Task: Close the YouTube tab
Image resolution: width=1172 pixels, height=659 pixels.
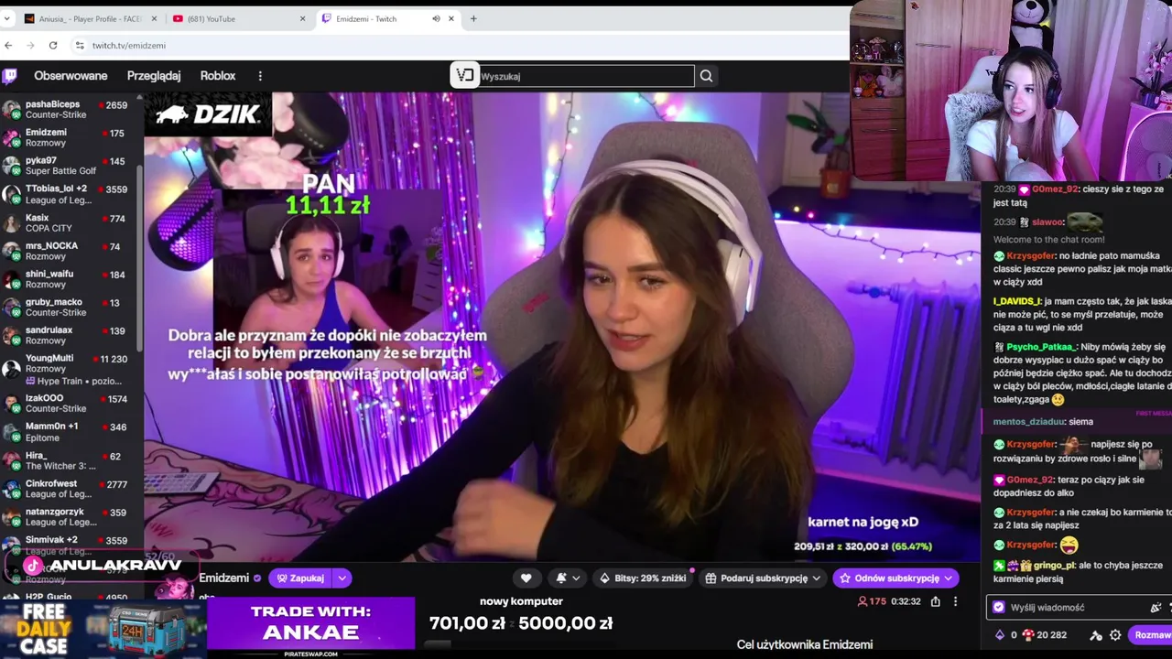Action: tap(303, 18)
